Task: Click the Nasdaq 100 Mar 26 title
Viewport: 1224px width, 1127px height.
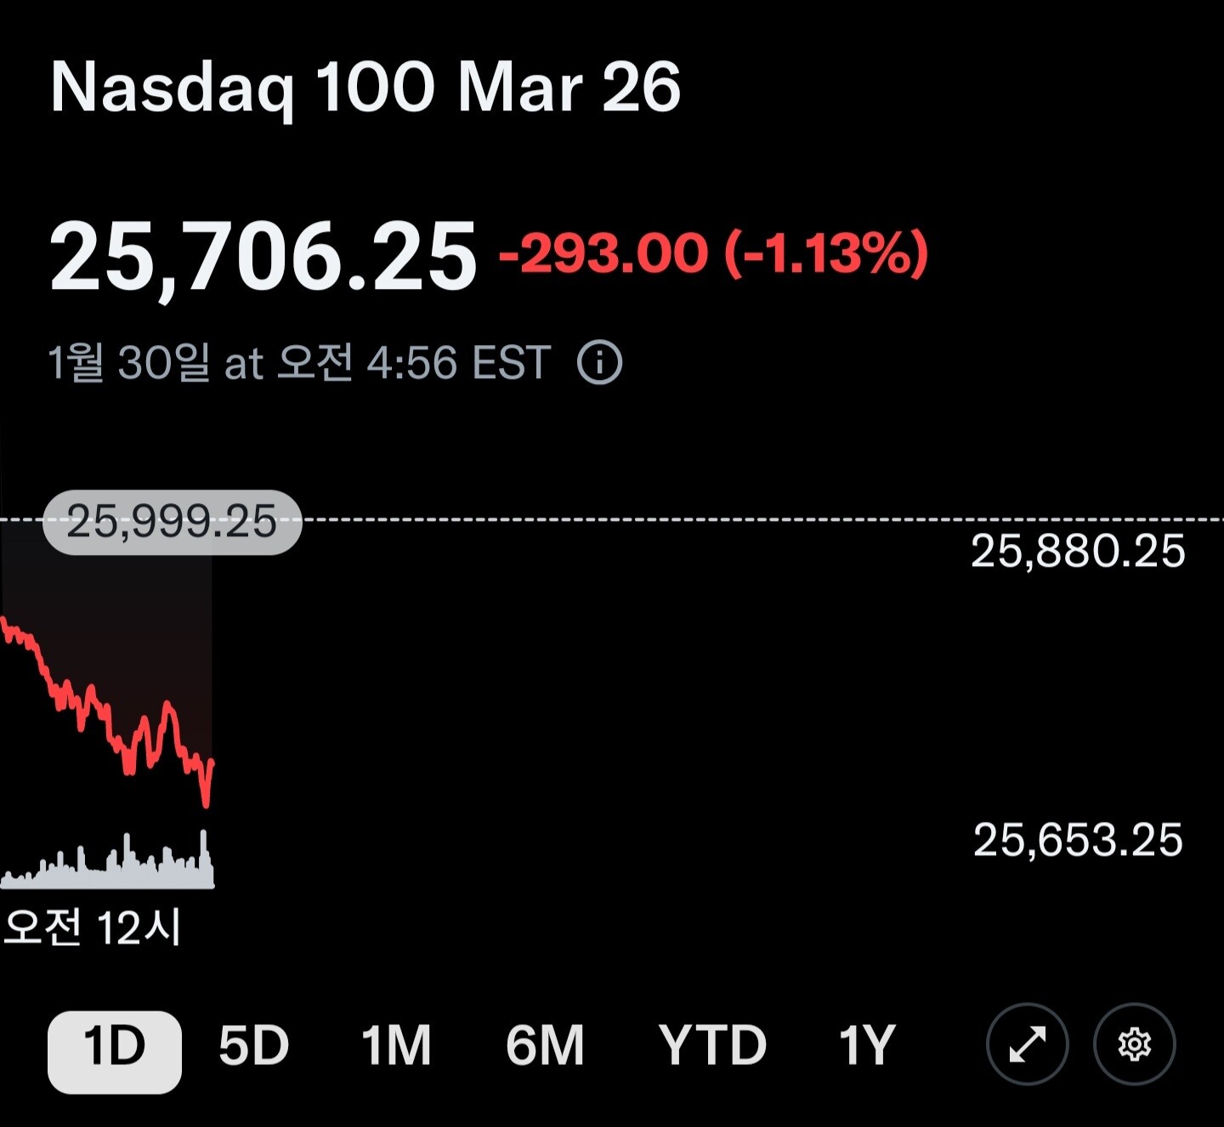Action: pos(365,88)
